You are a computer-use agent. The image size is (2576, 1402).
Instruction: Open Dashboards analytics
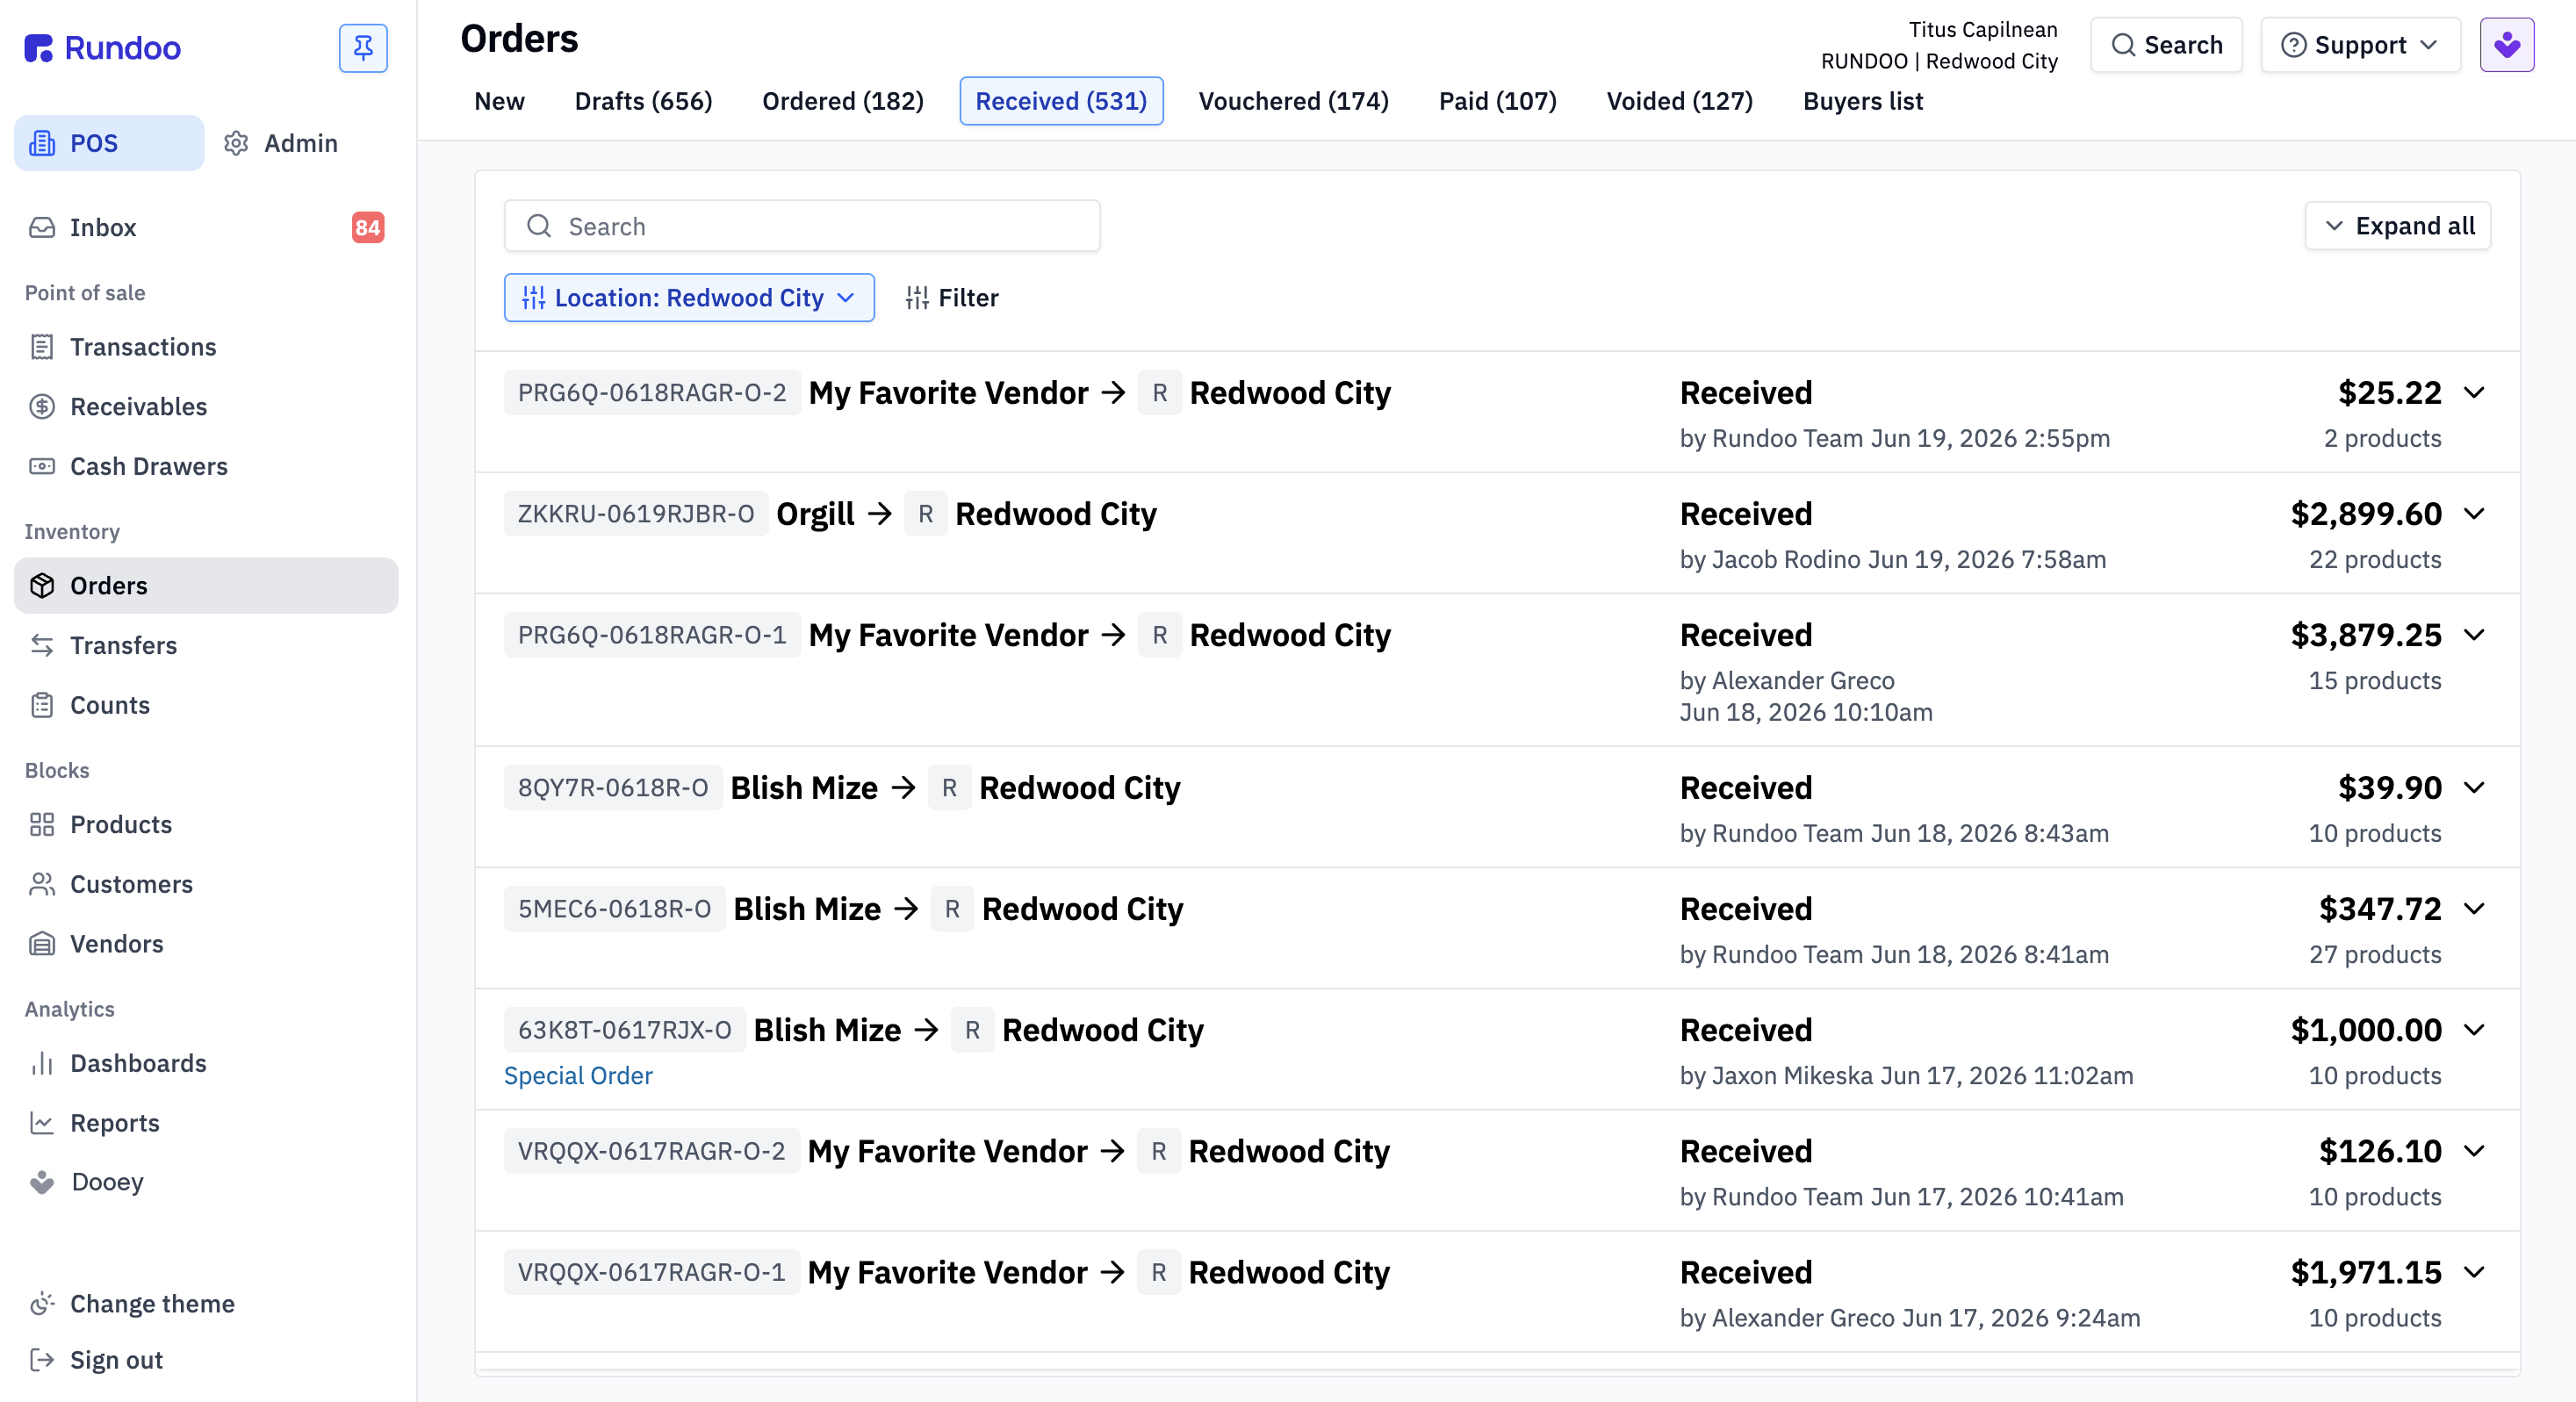(x=206, y=1063)
